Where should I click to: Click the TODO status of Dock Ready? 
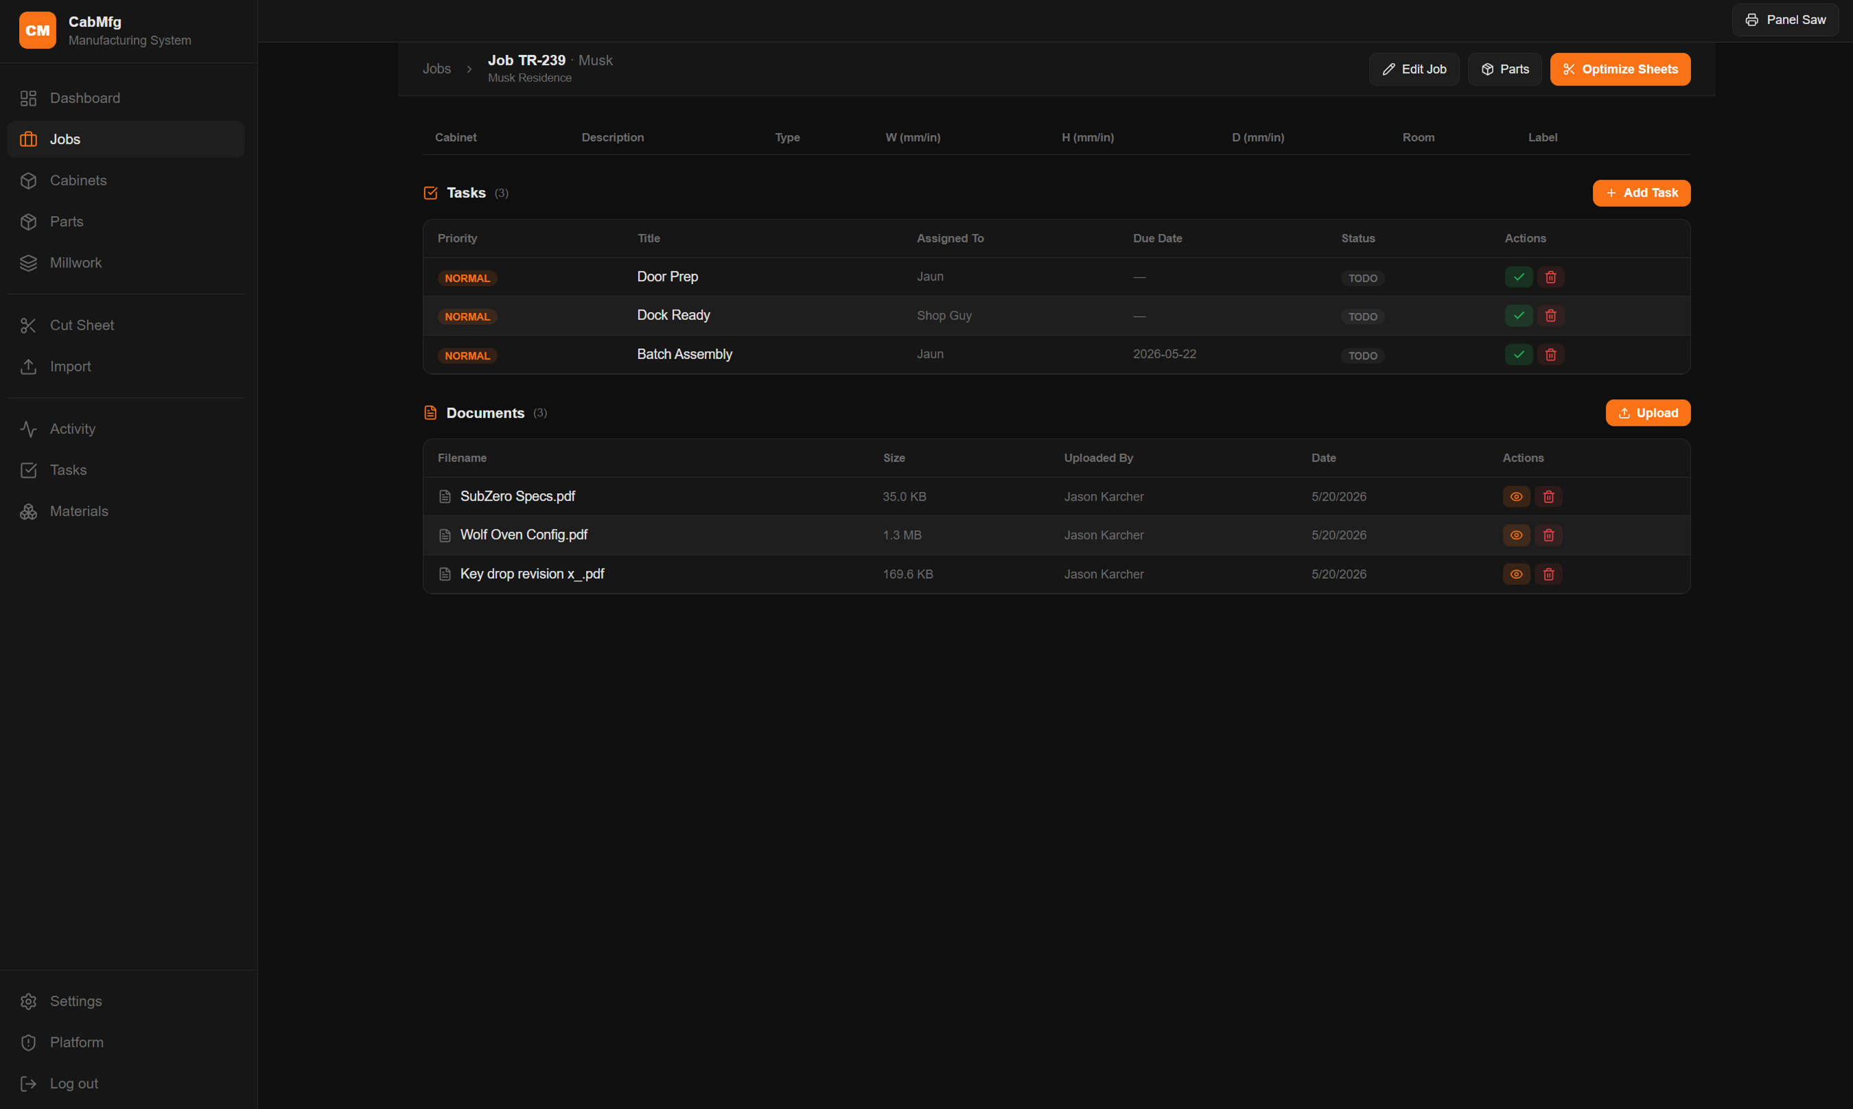[x=1362, y=317]
